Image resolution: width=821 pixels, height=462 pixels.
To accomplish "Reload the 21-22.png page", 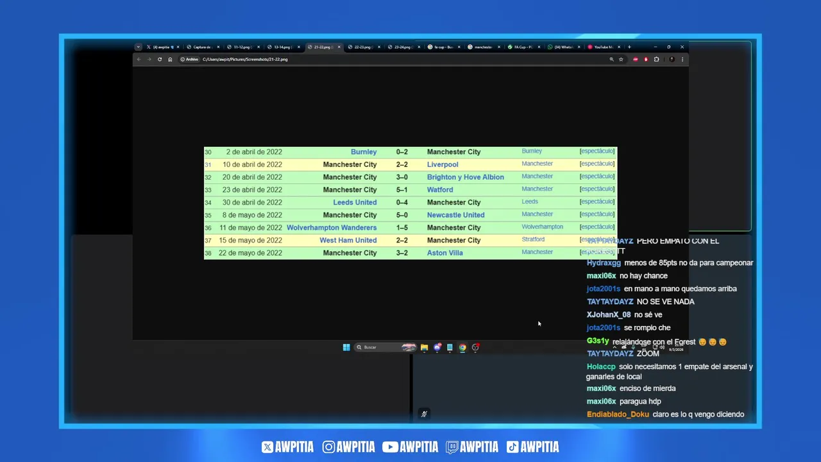I will pyautogui.click(x=160, y=59).
